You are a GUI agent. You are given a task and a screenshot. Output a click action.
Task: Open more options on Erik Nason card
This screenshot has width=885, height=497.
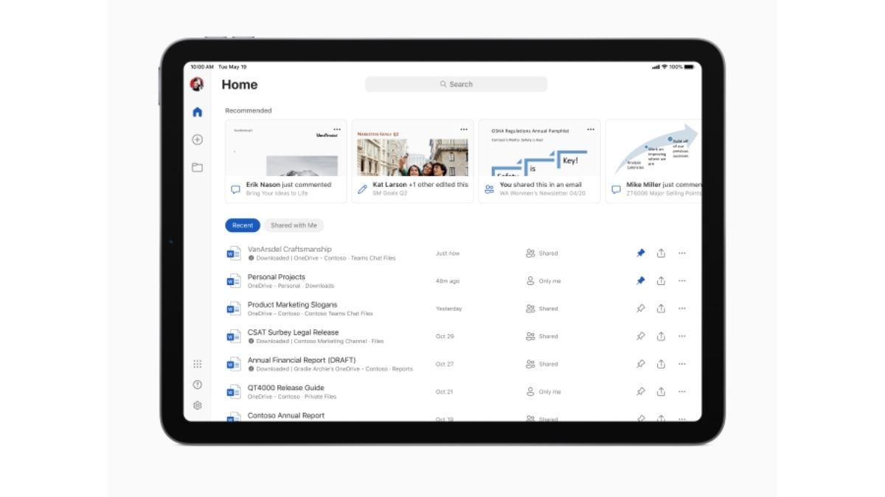337,129
